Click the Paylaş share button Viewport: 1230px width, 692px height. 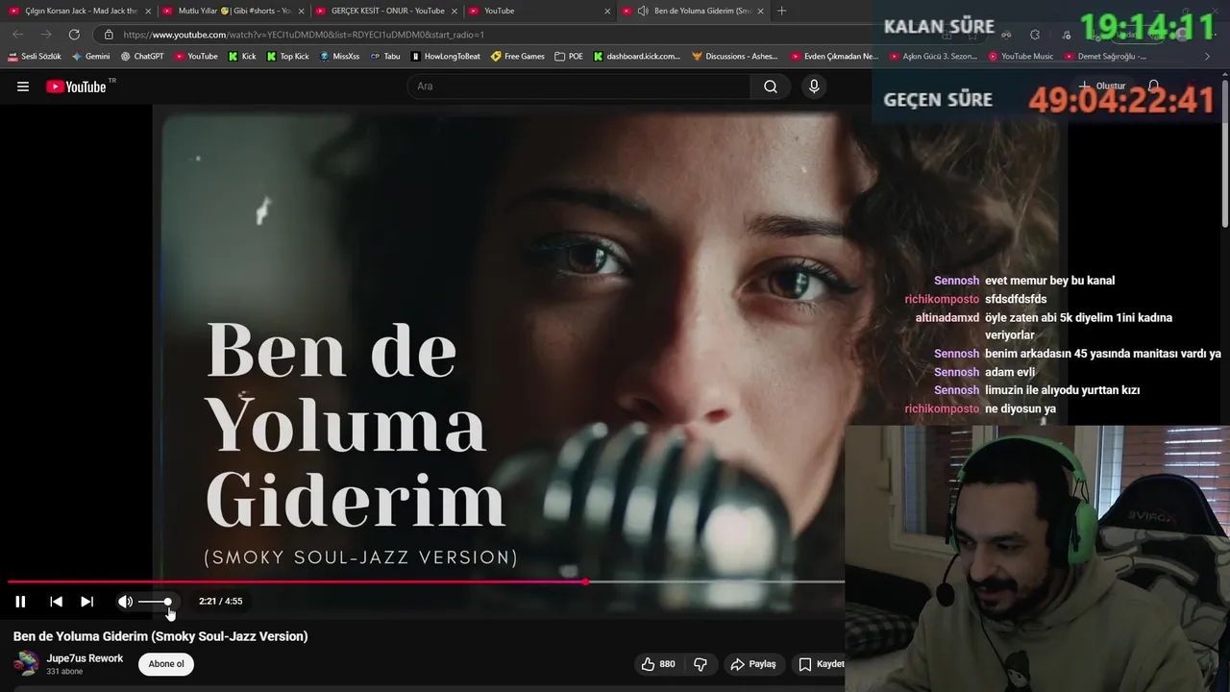(753, 664)
